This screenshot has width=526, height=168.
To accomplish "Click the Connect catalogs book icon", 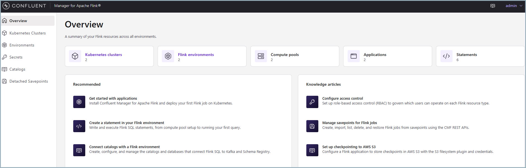I will tap(79, 150).
